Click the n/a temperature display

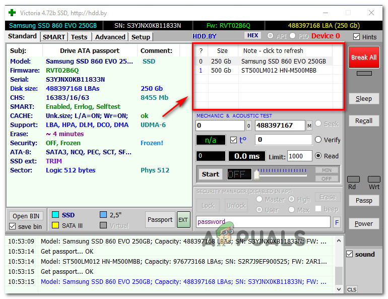tap(211, 140)
